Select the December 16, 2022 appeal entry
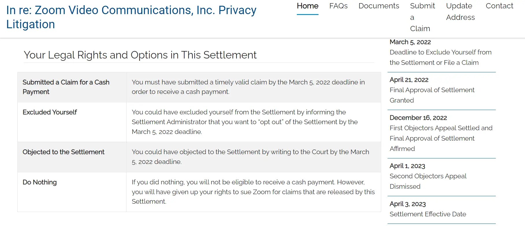Image resolution: width=525 pixels, height=227 pixels. [x=418, y=118]
